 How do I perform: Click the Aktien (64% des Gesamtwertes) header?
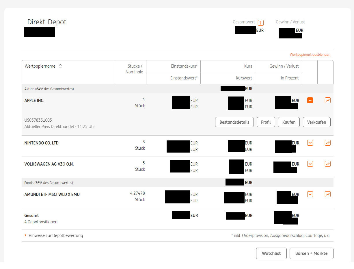[x=49, y=89]
